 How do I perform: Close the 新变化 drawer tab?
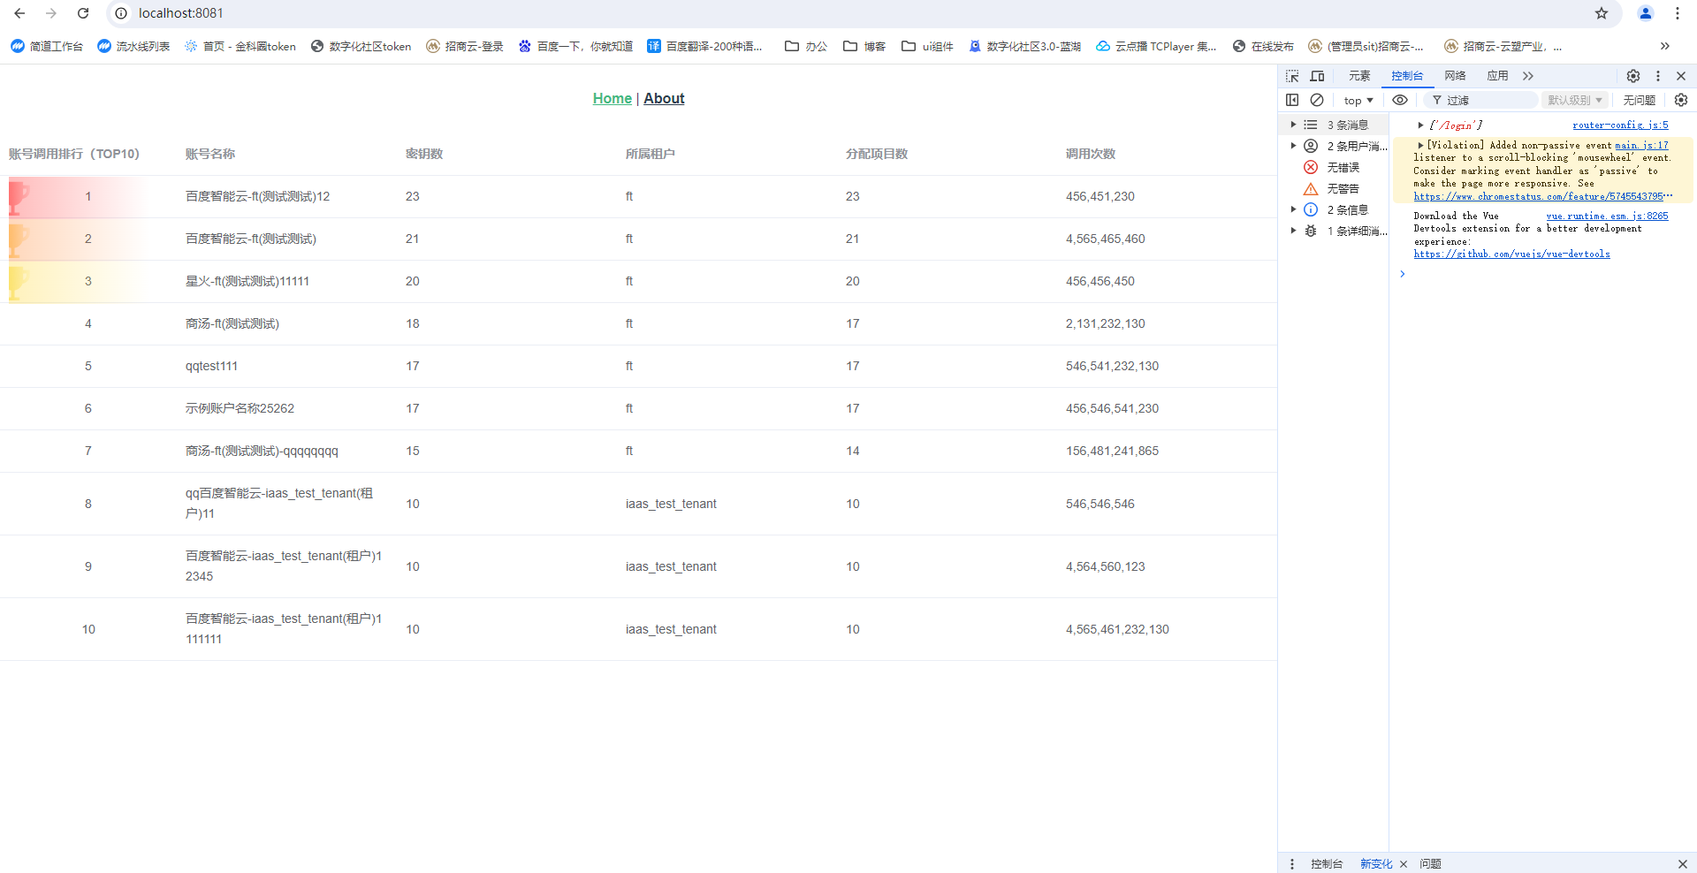coord(1404,864)
